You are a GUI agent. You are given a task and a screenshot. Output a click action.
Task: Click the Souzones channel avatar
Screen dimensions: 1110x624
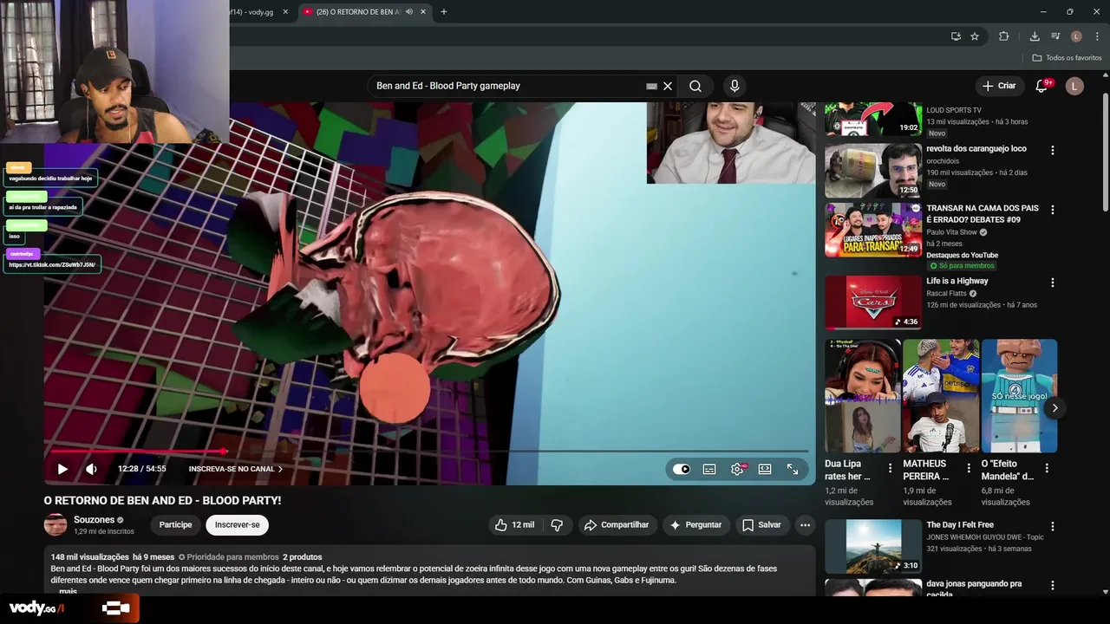[55, 524]
